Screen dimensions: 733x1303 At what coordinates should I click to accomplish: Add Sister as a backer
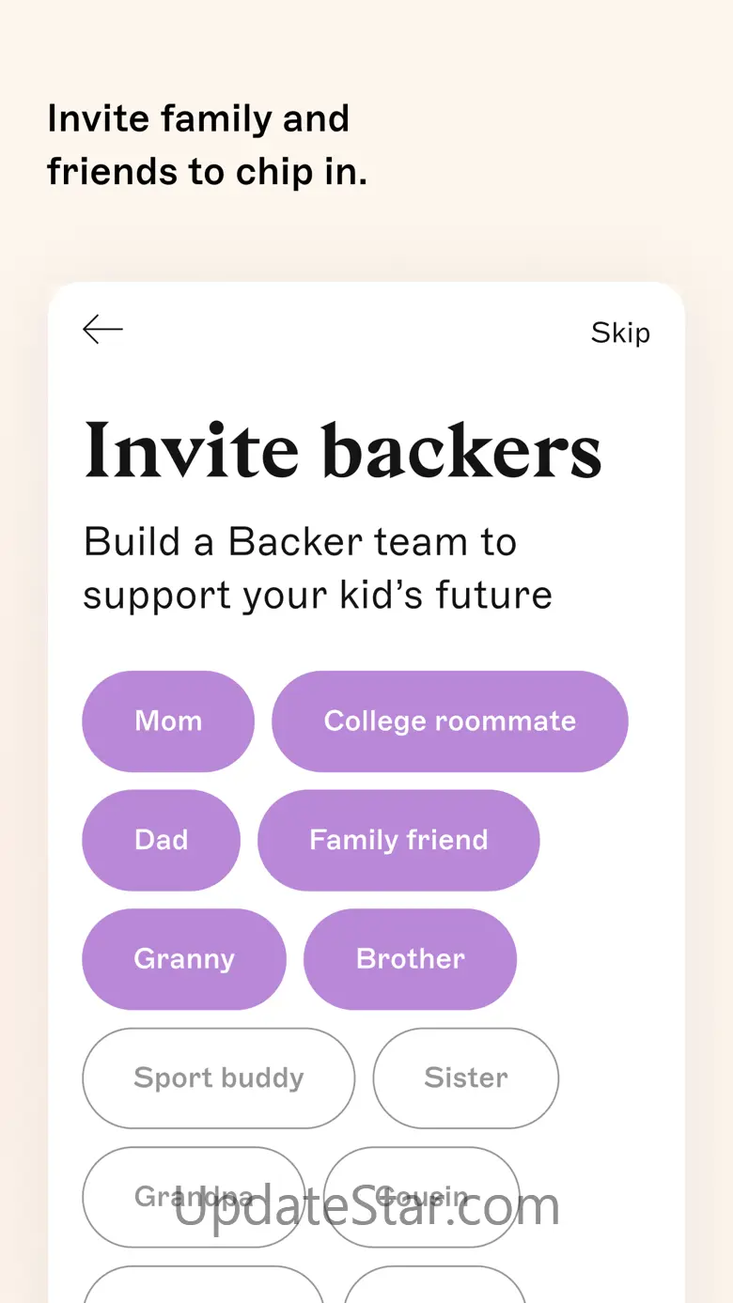[465, 1078]
